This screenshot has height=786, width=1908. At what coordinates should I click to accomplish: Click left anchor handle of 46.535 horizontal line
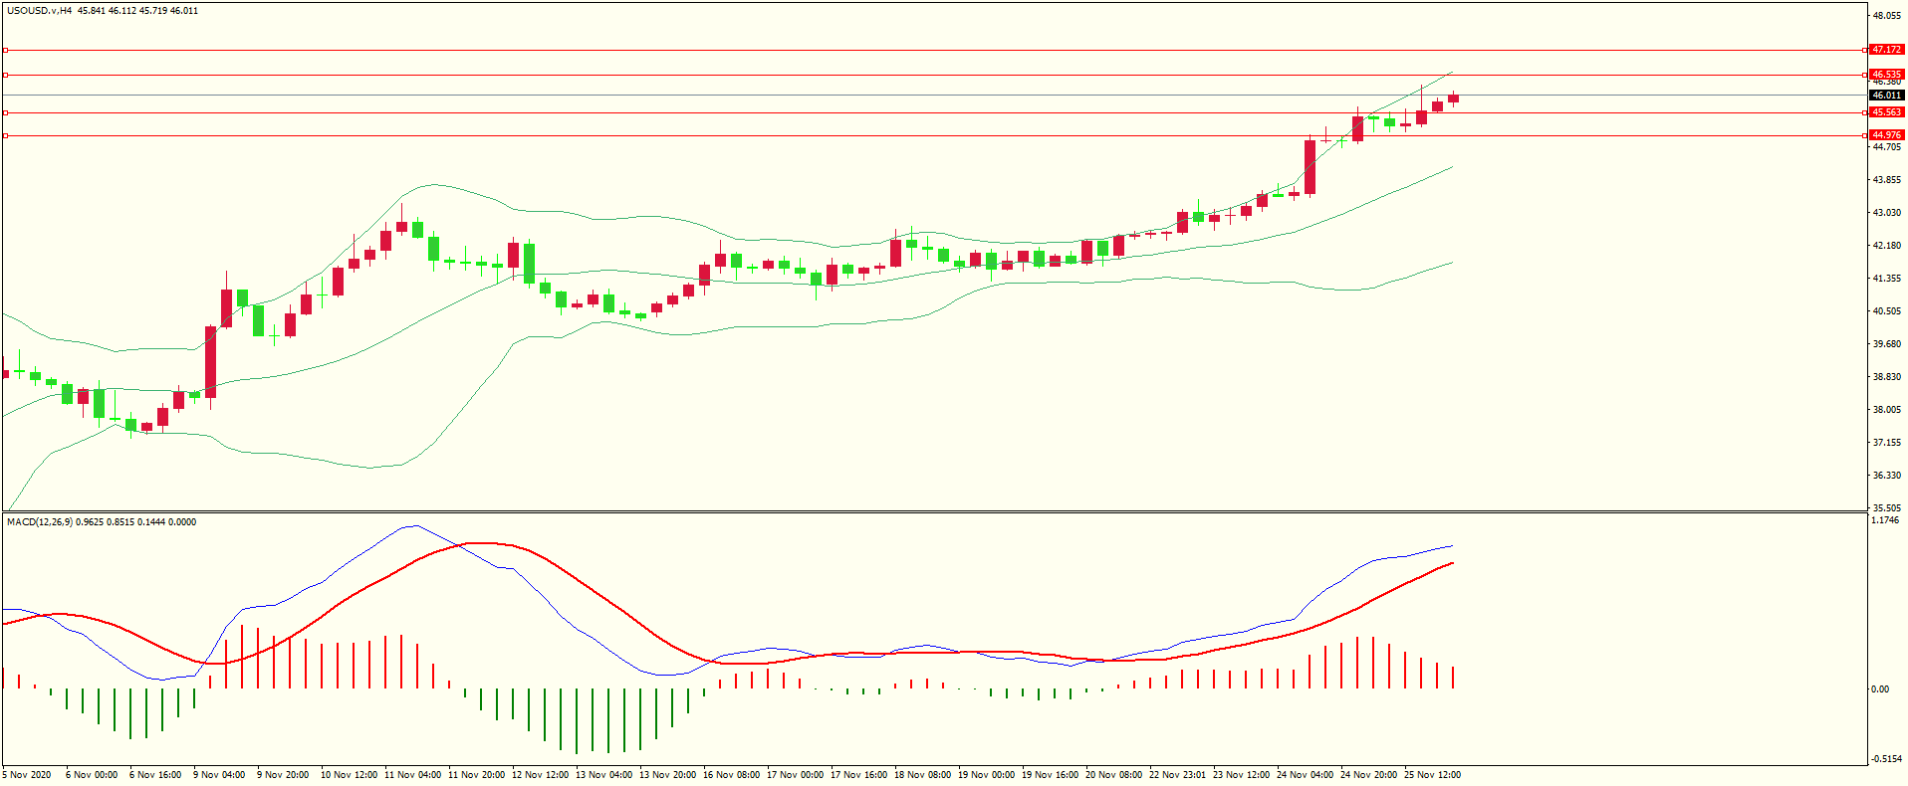click(5, 75)
